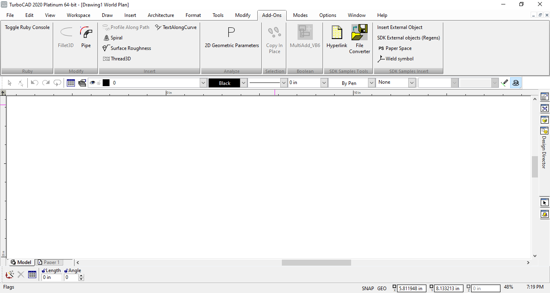Toggle SNAP mode in status bar
Viewport: 550px width, 293px height.
368,289
